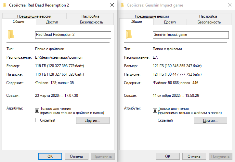This screenshot has width=235, height=162.
Task: Click the folder icon in Genshin Impact properties
Action: pos(129,35)
